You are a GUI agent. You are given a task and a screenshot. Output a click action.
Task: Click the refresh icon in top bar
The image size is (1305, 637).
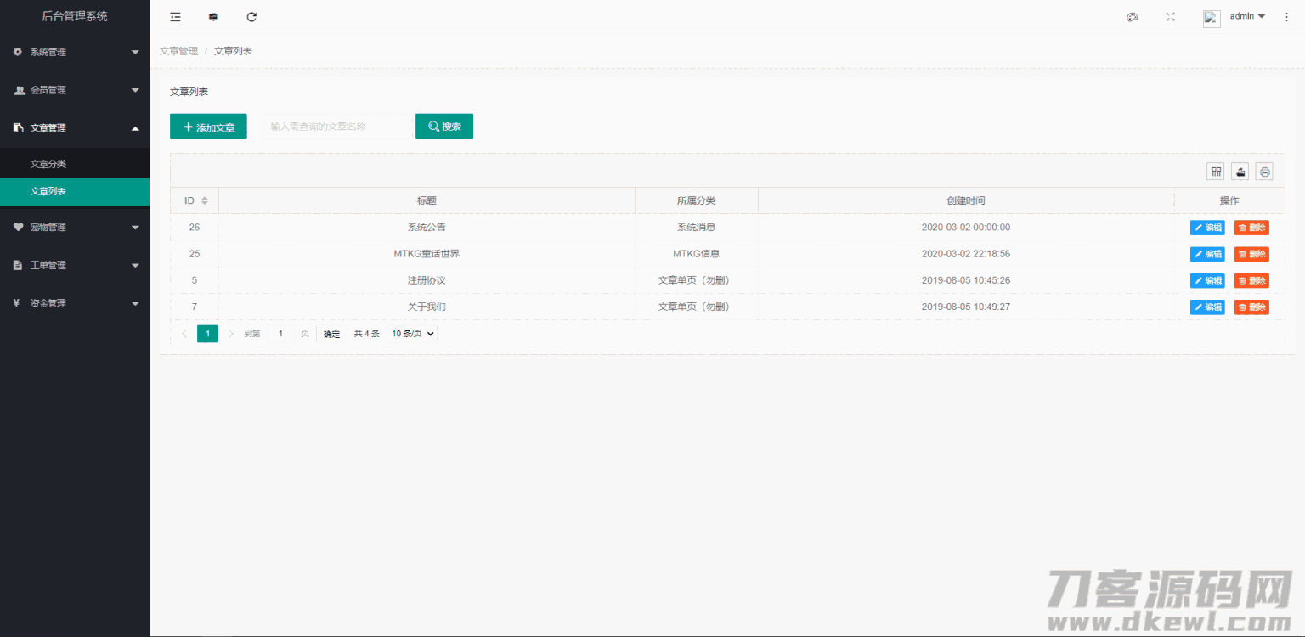point(251,17)
